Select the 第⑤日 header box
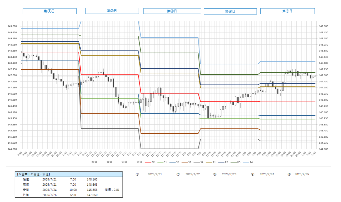The height and width of the screenshot is (202, 341). click(x=287, y=11)
